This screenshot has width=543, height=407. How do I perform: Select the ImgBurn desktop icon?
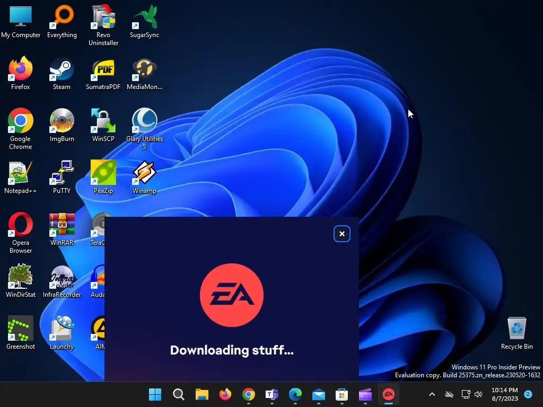click(x=62, y=125)
